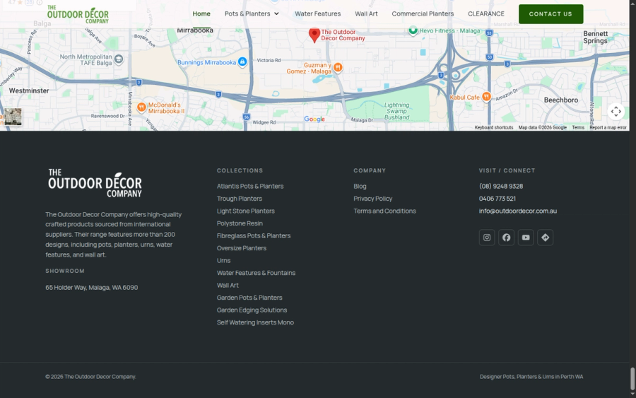Open the Water Features nav item
The height and width of the screenshot is (398, 636).
(317, 14)
